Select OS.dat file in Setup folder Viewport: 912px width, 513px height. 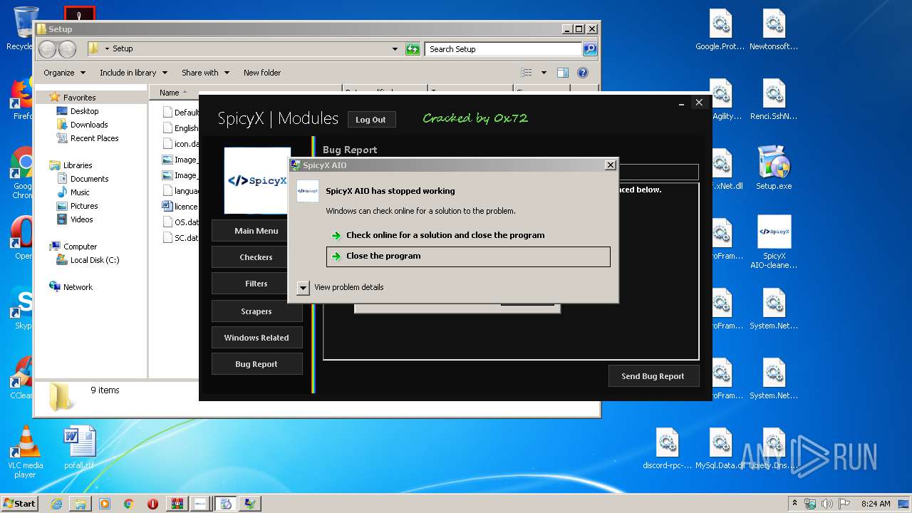(180, 222)
